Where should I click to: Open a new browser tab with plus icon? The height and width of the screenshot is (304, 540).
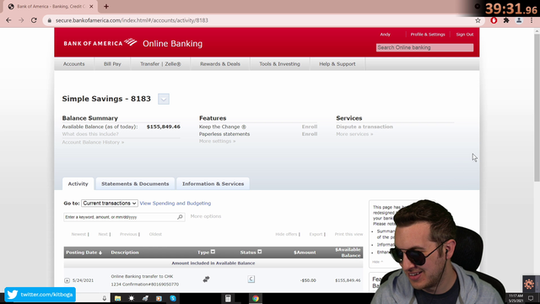pos(106,6)
